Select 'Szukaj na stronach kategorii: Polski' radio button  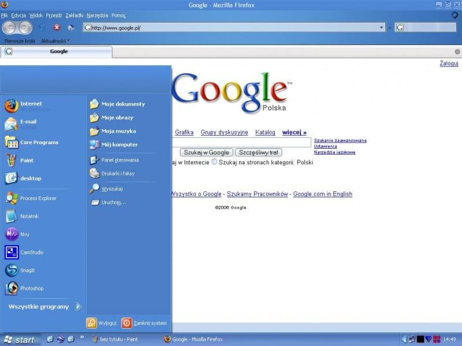tap(214, 162)
